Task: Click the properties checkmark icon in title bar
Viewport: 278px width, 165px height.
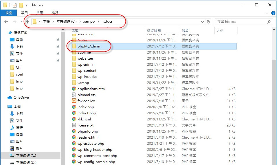Action: point(15,5)
